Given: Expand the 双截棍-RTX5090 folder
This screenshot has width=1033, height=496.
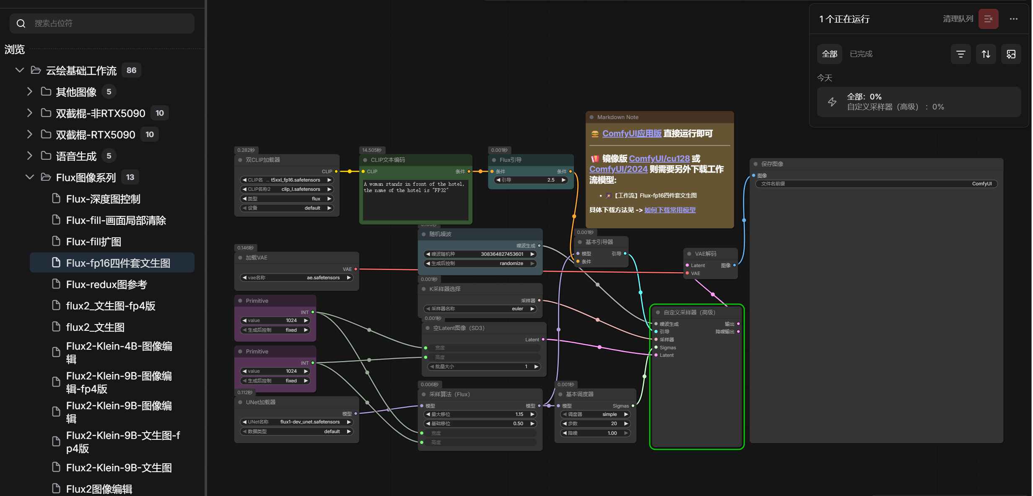Looking at the screenshot, I should [x=29, y=134].
